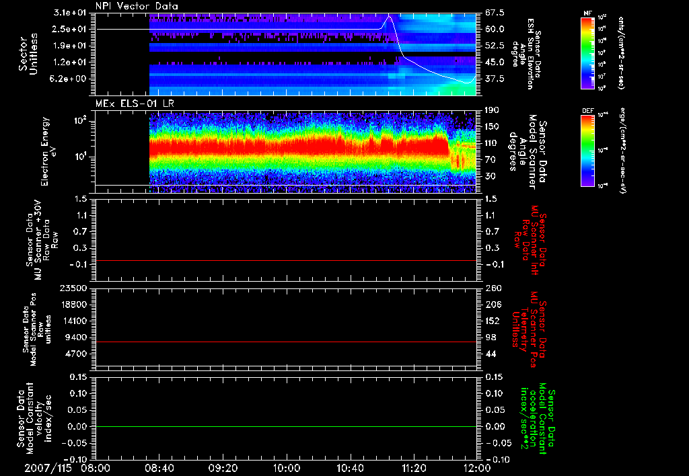The height and width of the screenshot is (476, 689).
Task: Click the "09:20" time tick label
Action: (x=223, y=468)
